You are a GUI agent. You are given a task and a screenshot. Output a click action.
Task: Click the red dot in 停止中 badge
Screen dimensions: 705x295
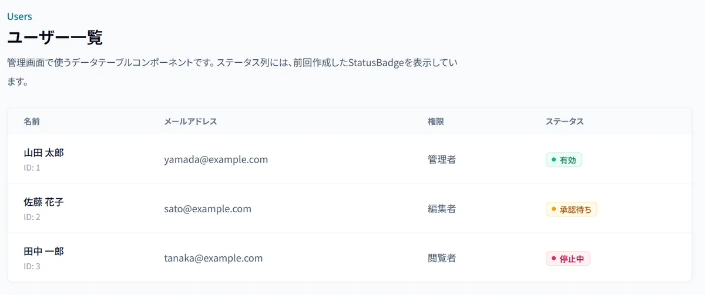(x=553, y=258)
